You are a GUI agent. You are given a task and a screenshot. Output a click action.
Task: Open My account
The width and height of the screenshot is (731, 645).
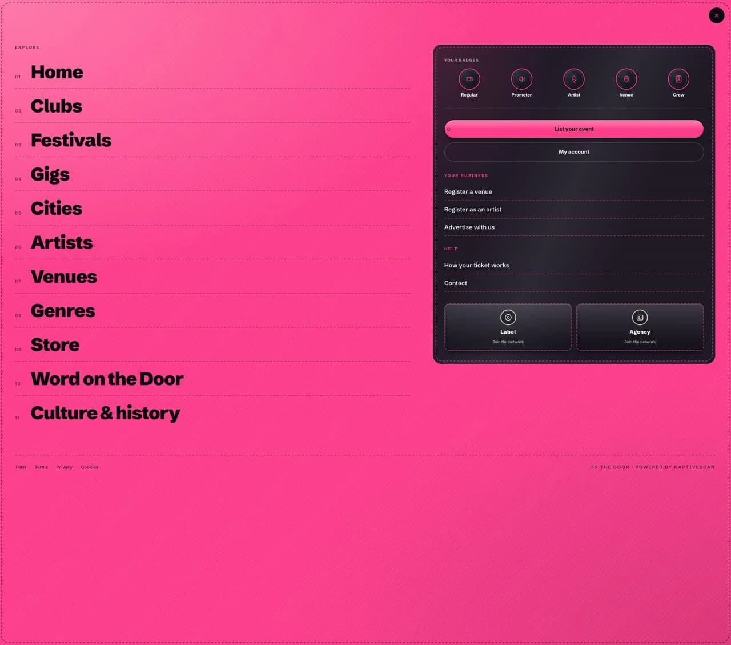pos(574,152)
